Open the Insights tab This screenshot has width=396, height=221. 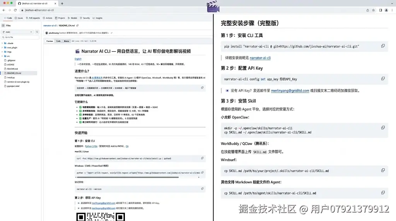click(x=97, y=18)
